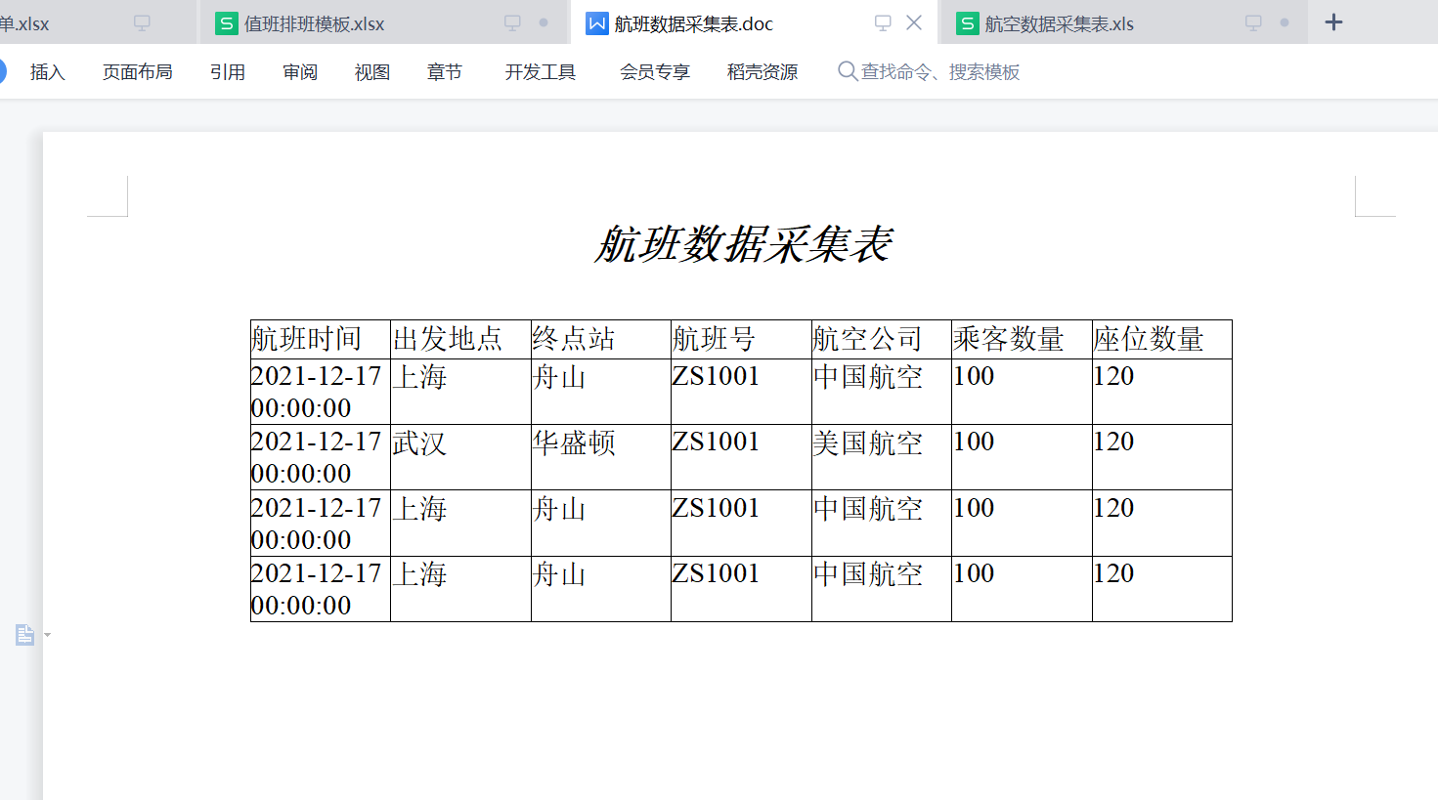Click monitor icon on 航班数据采集表.doc tab
The image size is (1438, 800).
tap(883, 22)
